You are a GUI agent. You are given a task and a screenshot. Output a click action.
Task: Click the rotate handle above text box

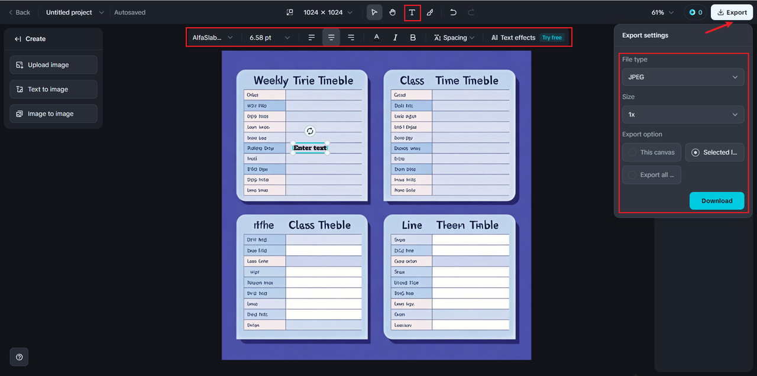coord(310,131)
